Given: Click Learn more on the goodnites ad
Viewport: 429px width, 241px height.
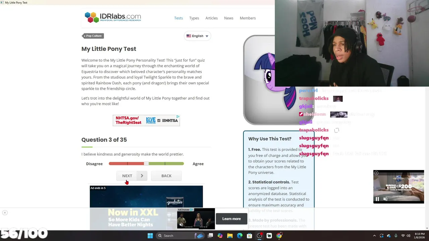Looking at the screenshot, I should coord(232,219).
